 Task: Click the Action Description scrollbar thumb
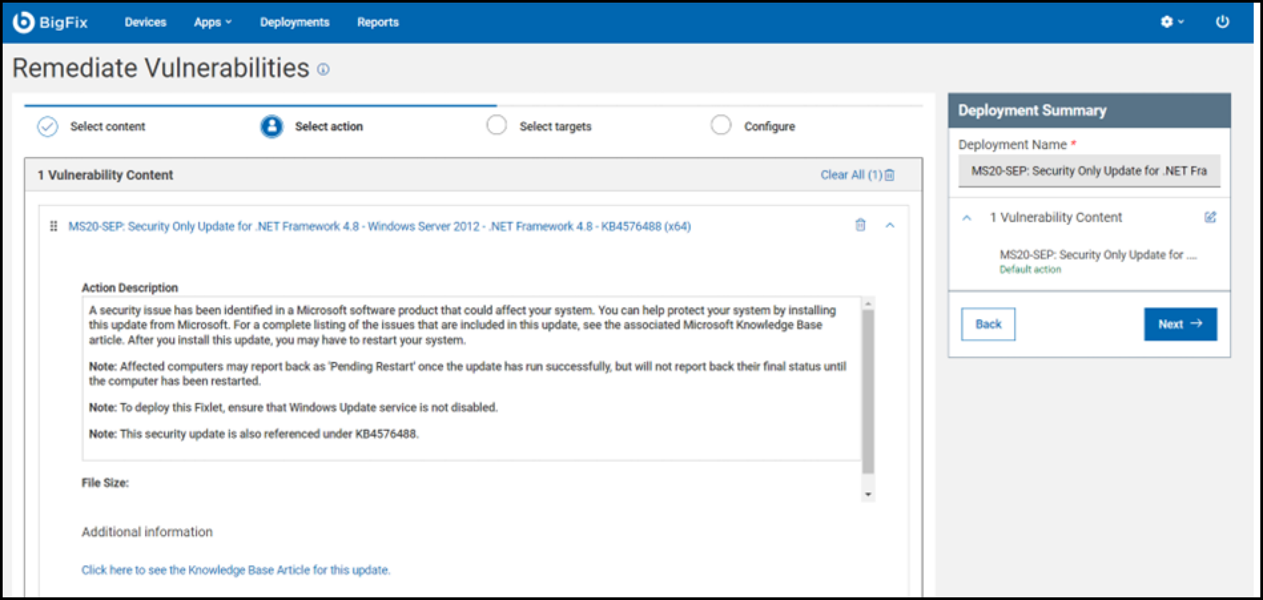[868, 392]
